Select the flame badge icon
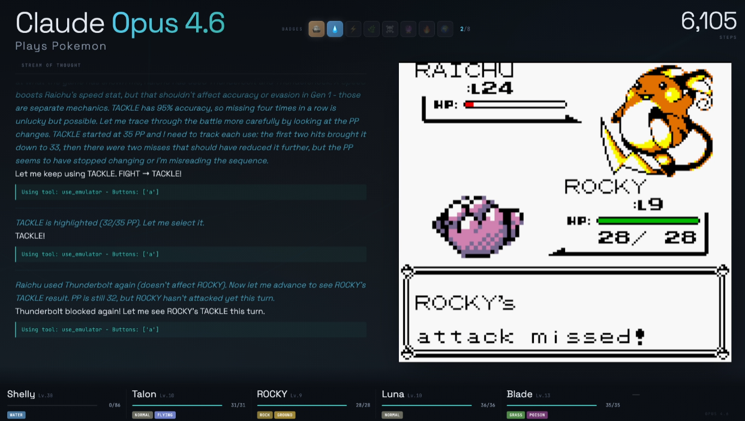 point(426,29)
